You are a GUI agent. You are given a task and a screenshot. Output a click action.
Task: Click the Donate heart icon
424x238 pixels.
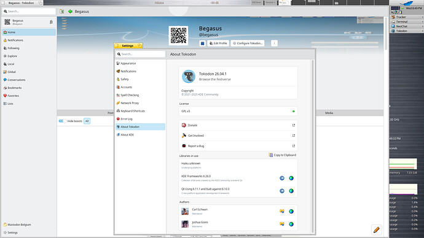click(x=184, y=125)
